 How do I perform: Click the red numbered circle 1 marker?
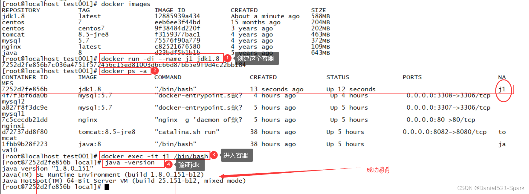(227, 58)
